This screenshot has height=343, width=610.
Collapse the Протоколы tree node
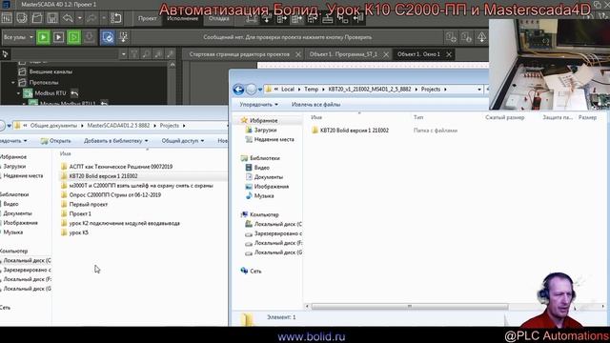[x=13, y=83]
